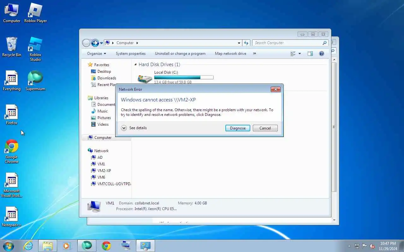The image size is (404, 252).
Task: Open the address bar history dropdown
Action: click(239, 43)
